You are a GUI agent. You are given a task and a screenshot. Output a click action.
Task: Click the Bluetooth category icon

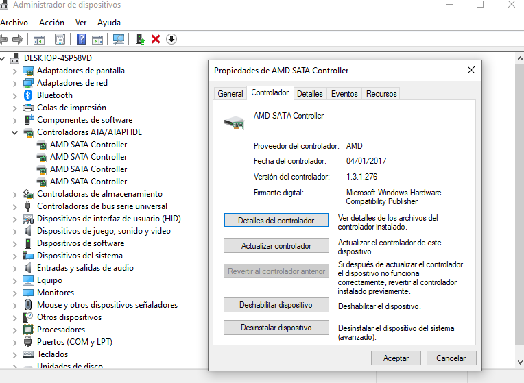coord(28,95)
